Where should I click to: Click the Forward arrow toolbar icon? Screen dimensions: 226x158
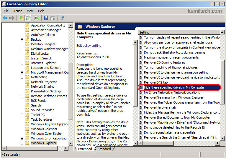pyautogui.click(x=12, y=18)
